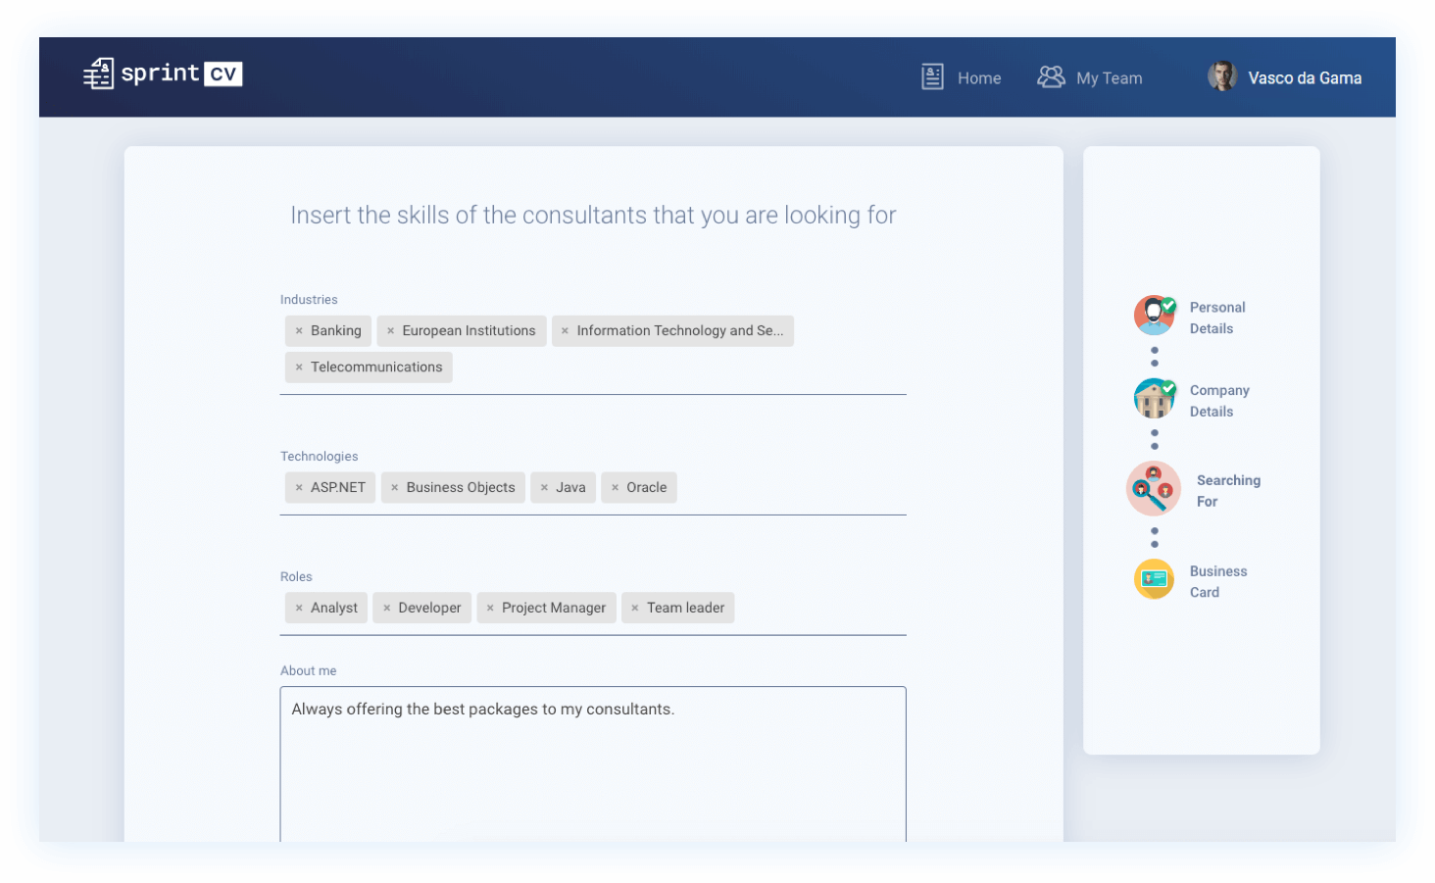Remove Project Manager from Roles
This screenshot has width=1435, height=883.
[489, 608]
